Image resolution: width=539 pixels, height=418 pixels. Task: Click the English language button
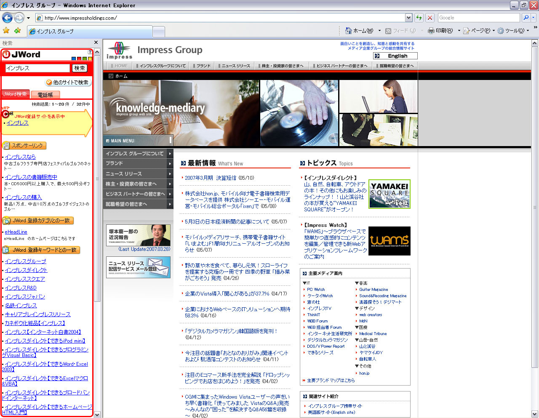click(395, 56)
